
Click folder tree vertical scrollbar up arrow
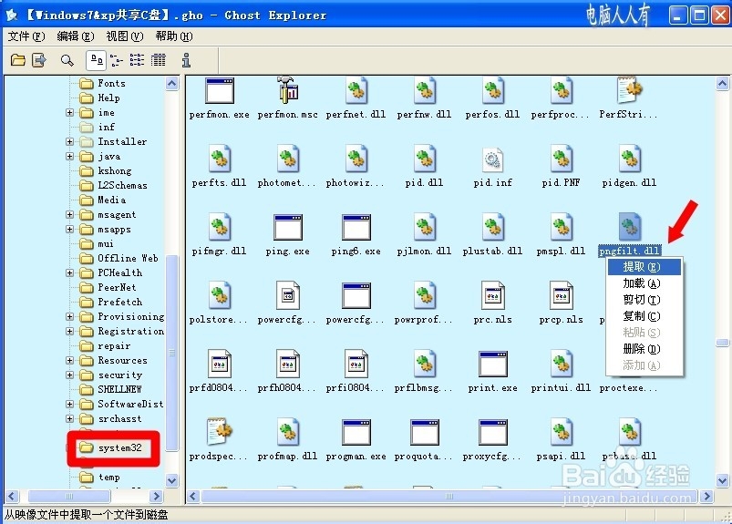pyautogui.click(x=172, y=84)
